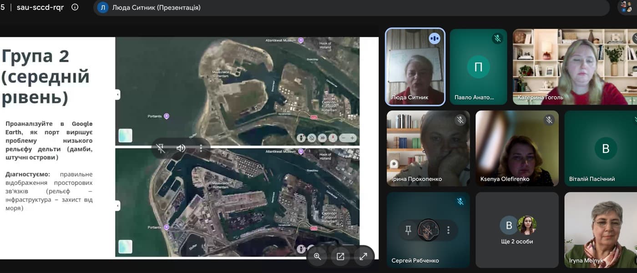Viewport: 637px width, 273px height.
Task: Click Portlantis marker in upper map
Action: pos(167,116)
